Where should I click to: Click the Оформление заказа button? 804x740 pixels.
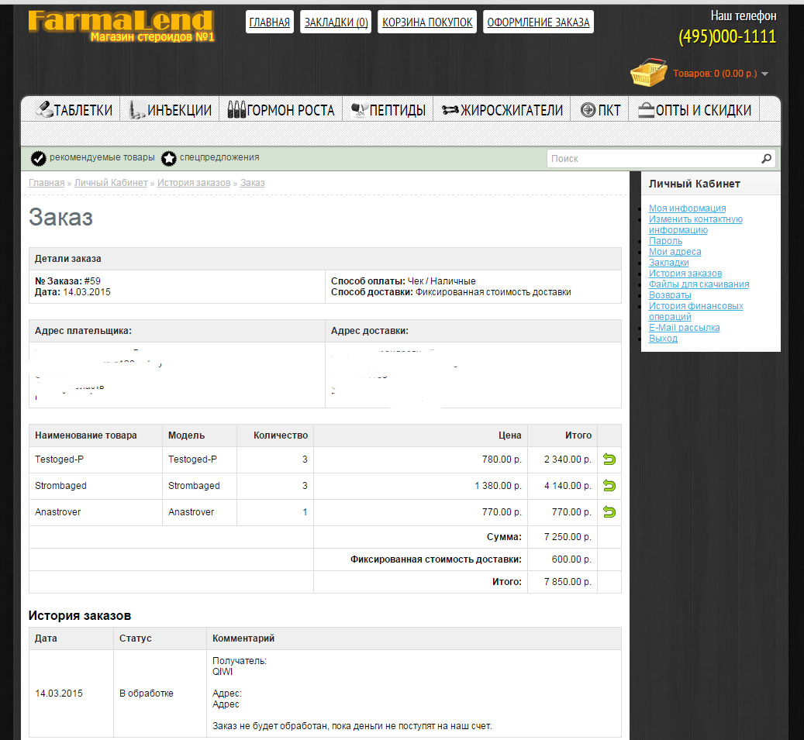[x=538, y=22]
